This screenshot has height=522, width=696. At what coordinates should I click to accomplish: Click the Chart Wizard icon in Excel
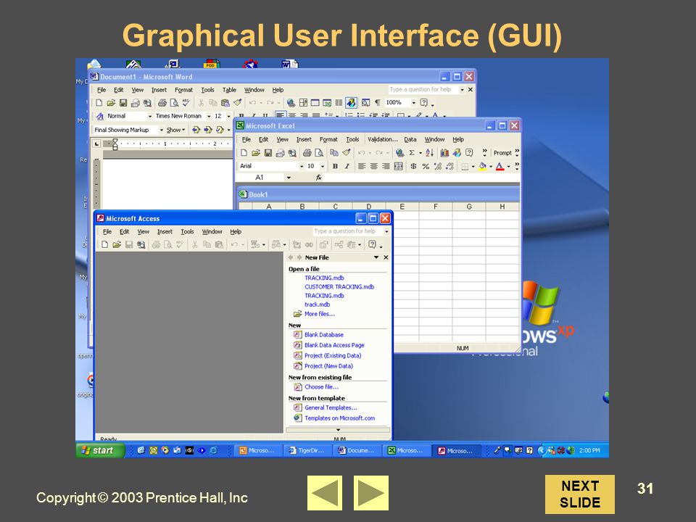[444, 153]
